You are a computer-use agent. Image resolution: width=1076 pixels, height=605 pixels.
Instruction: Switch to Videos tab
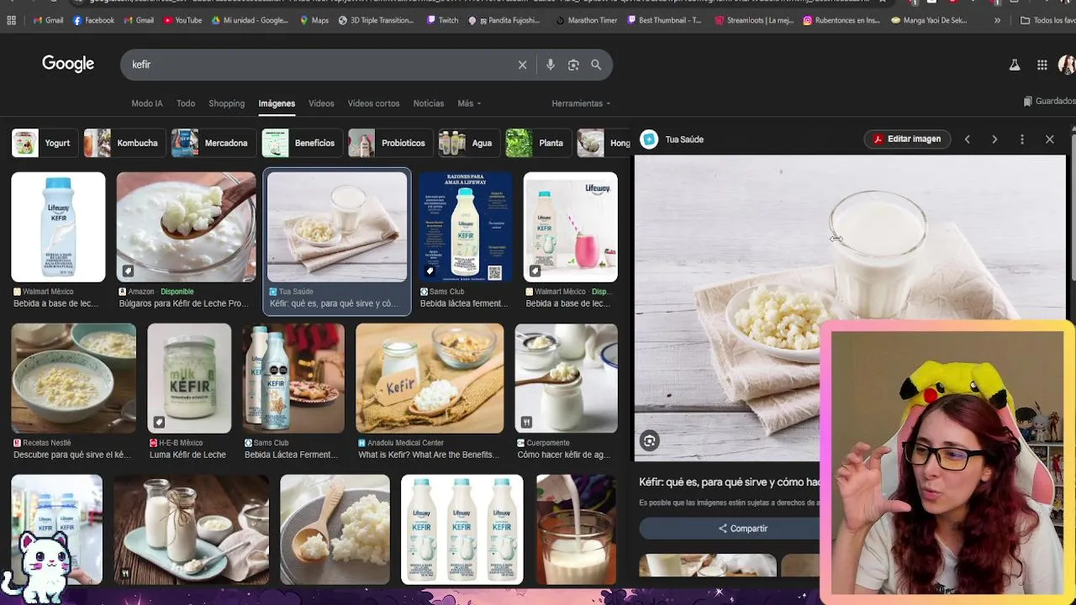pos(321,103)
